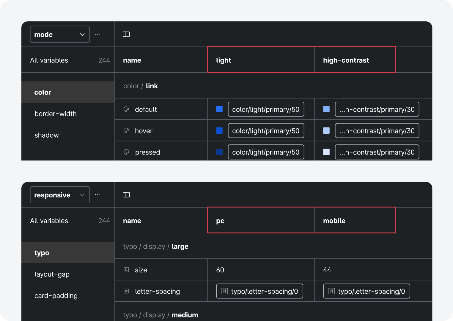Screen dimensions: 453x321
Task: Select the layout-gap group in sidebar
Action: pyautogui.click(x=52, y=274)
